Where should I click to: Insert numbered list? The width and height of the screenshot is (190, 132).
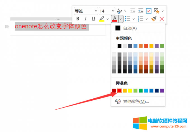141,19
